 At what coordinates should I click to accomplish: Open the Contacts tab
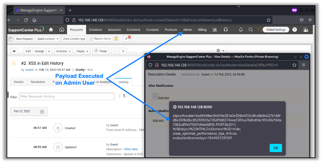(x=152, y=30)
